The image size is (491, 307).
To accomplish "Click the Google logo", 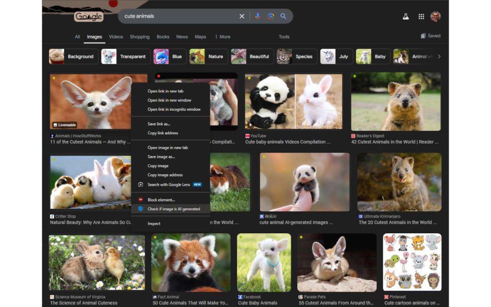I will click(x=89, y=17).
